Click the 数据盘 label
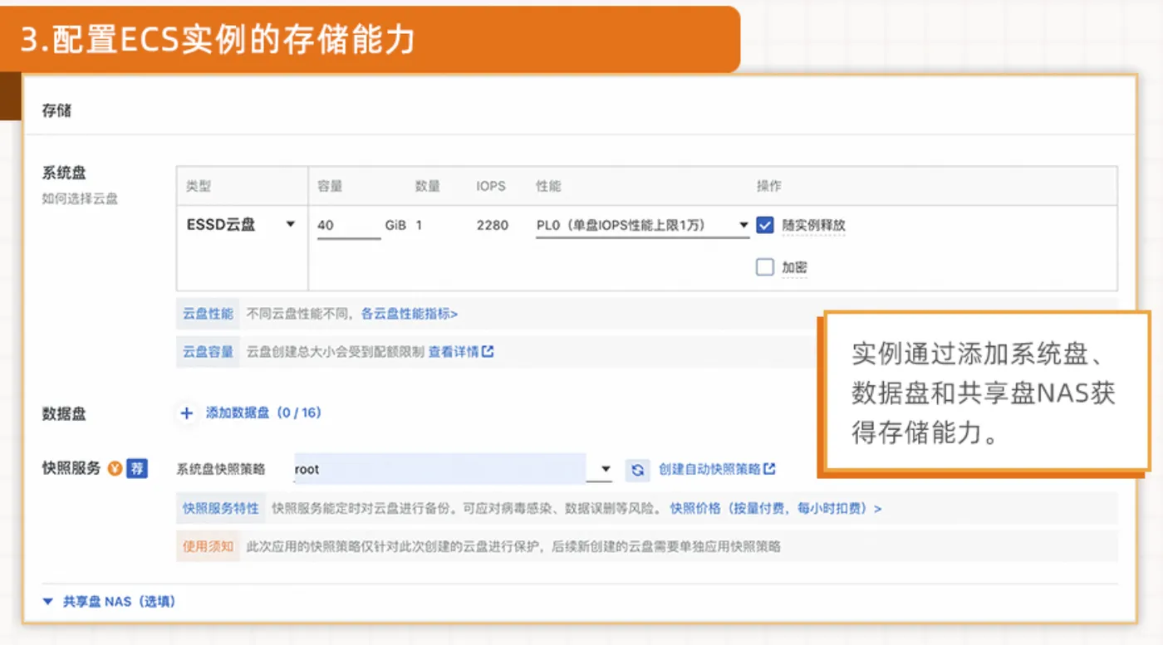Viewport: 1163px width, 645px height. (x=64, y=413)
